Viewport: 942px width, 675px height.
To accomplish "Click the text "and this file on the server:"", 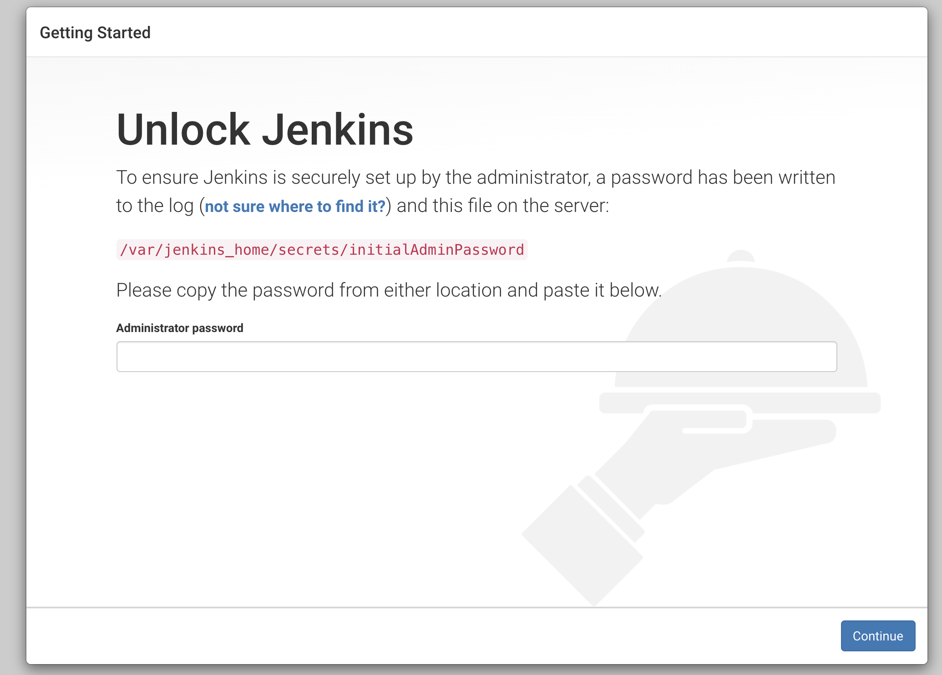I will [x=502, y=206].
